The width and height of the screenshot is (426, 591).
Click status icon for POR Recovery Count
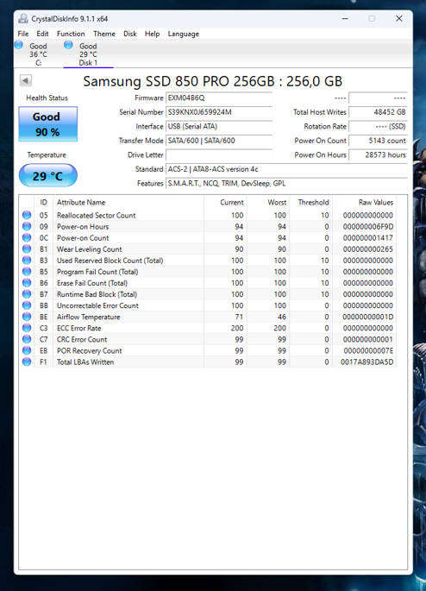pos(27,350)
